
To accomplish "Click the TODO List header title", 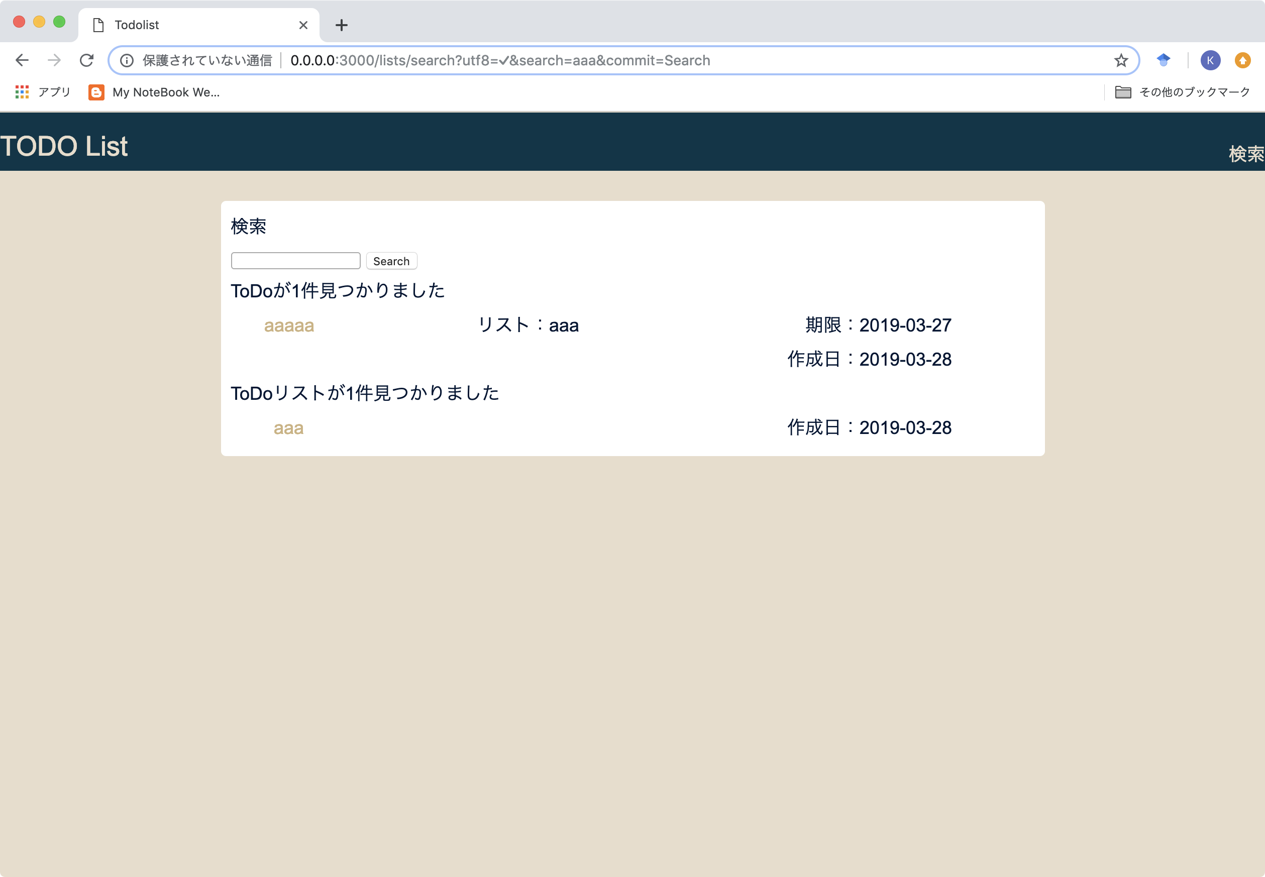I will click(x=64, y=146).
